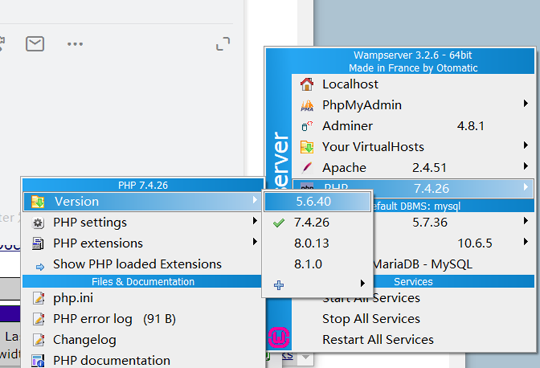Open the Your VirtualHosts menu entry
Screen dimensions: 540x368
click(413, 147)
